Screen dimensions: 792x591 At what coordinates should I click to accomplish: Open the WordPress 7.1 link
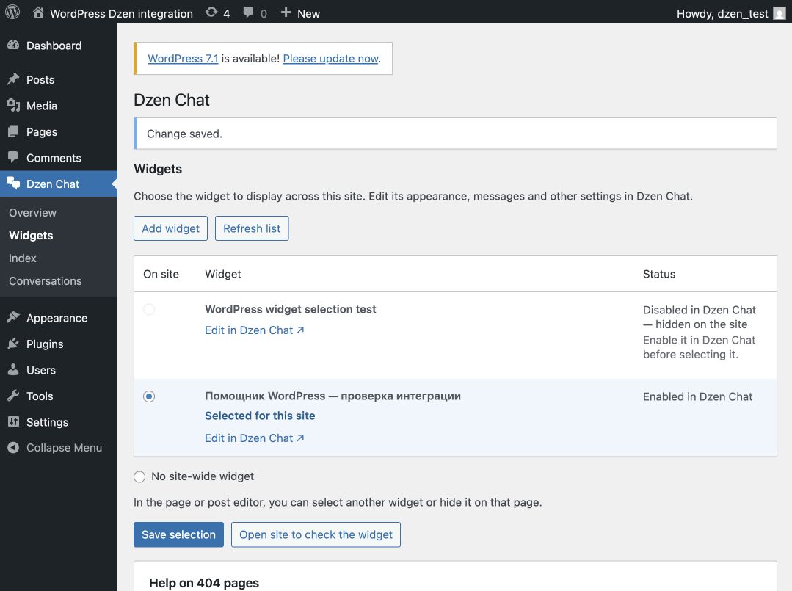(x=183, y=59)
